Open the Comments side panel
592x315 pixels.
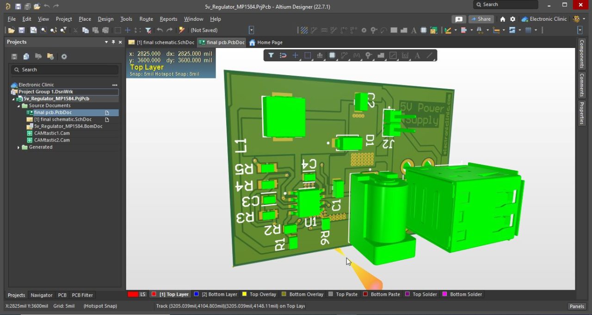582,85
